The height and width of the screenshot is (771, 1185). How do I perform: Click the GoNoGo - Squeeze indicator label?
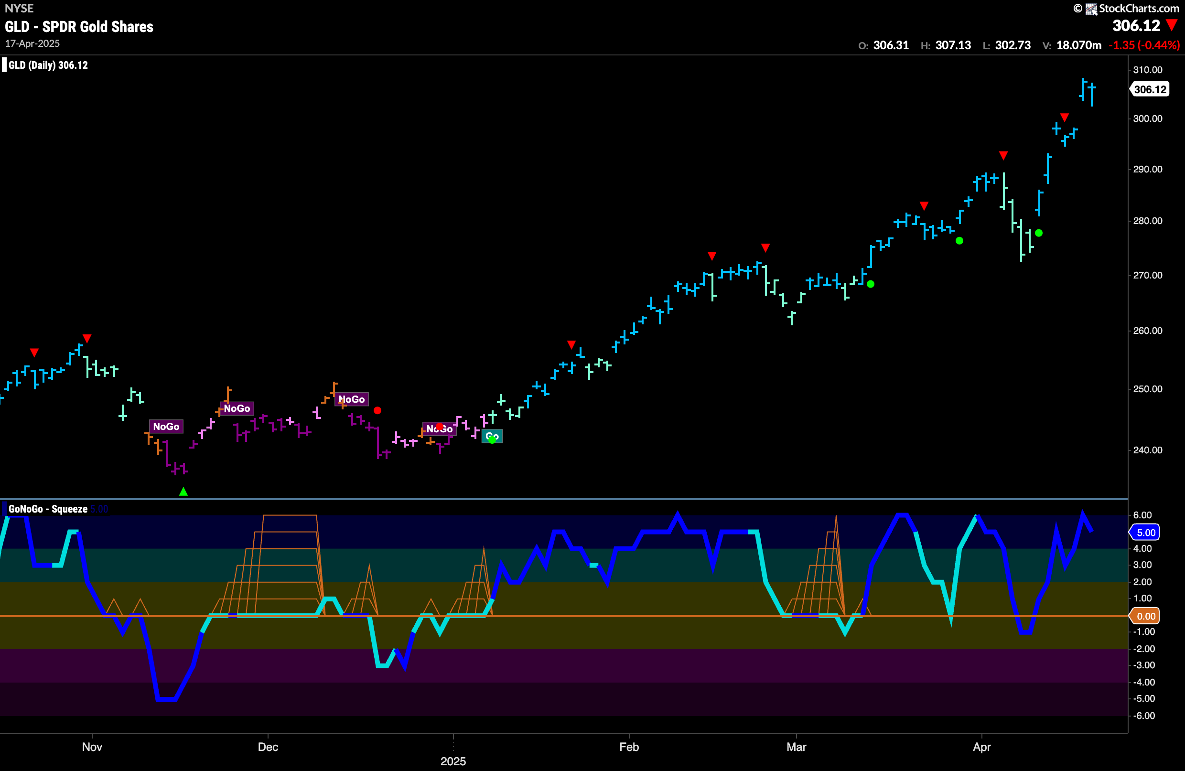tap(48, 509)
